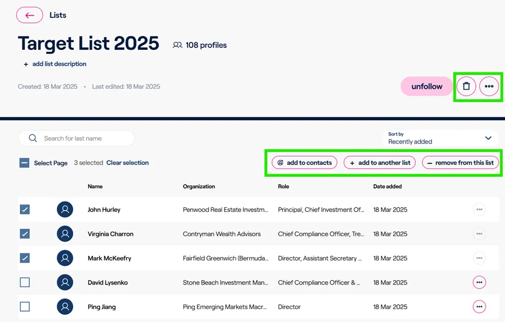Click the Date added column header

387,186
